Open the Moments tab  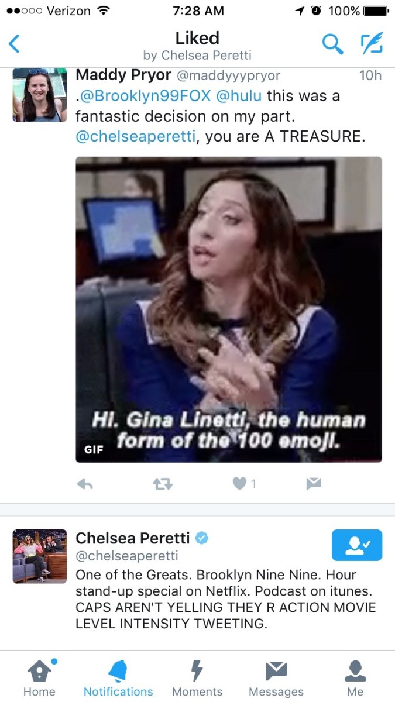tap(197, 678)
